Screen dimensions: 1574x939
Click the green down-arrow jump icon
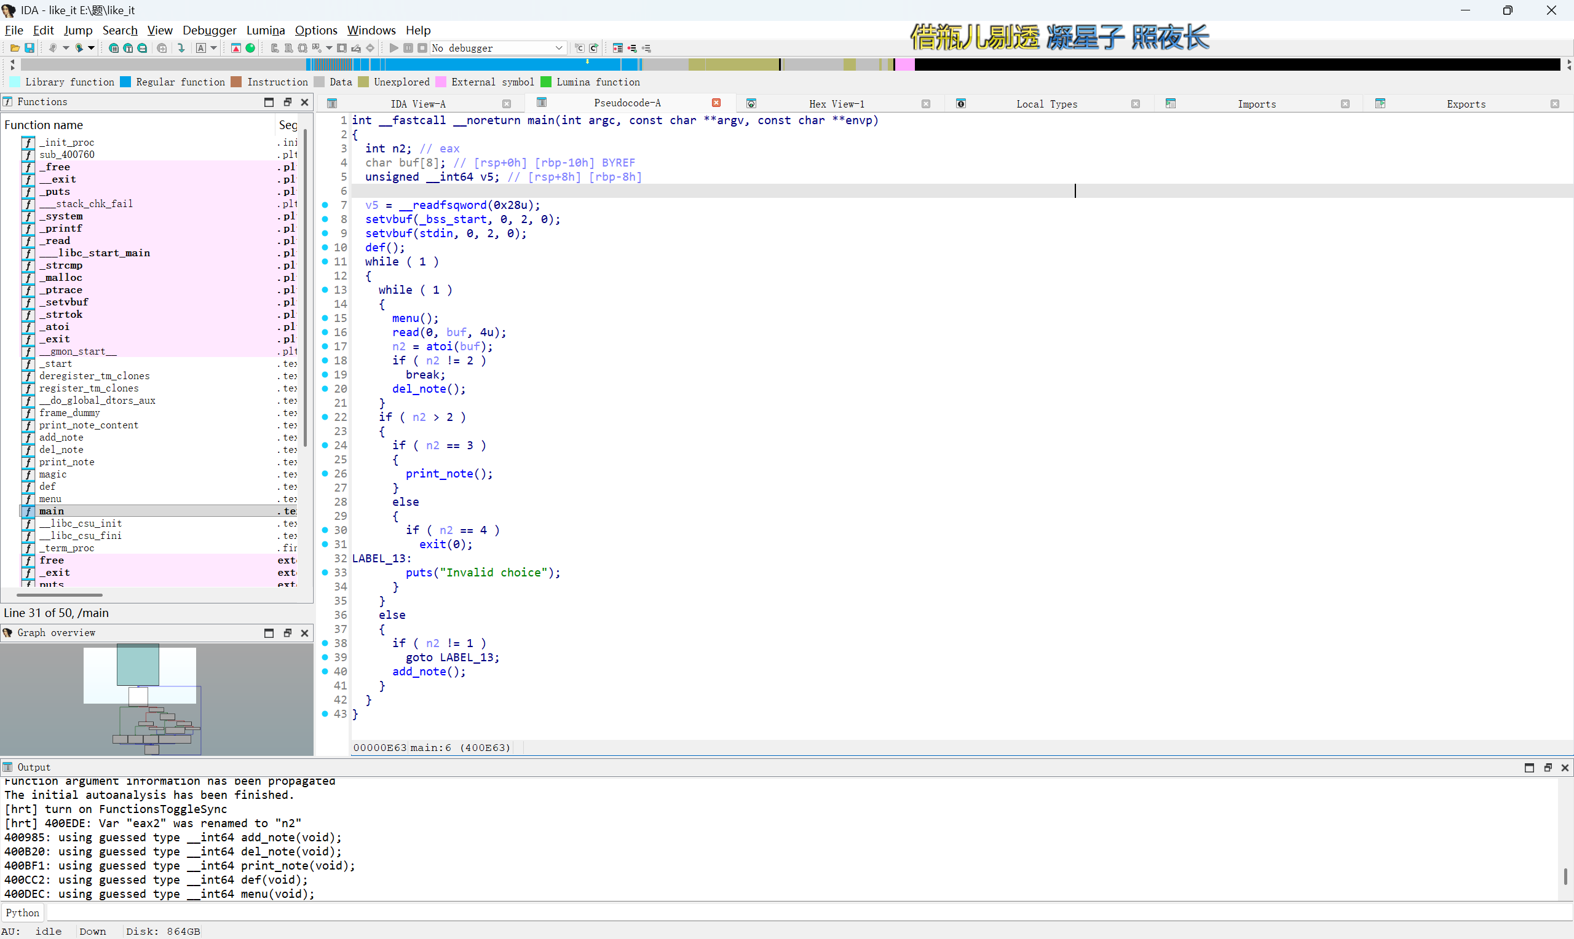tap(181, 48)
